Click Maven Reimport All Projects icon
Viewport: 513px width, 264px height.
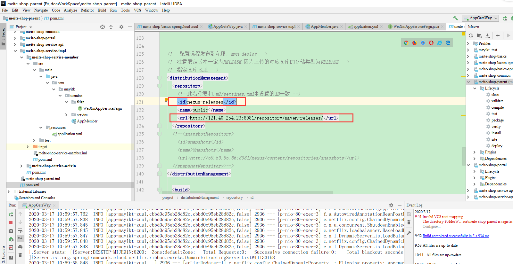coord(470,35)
